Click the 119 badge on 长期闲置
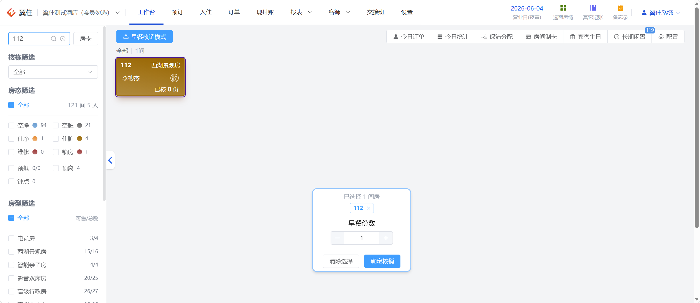 [x=649, y=30]
